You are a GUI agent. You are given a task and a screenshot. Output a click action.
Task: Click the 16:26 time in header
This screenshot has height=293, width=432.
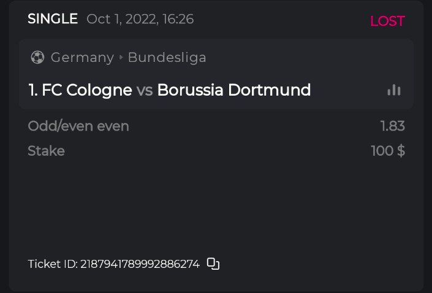pyautogui.click(x=177, y=19)
